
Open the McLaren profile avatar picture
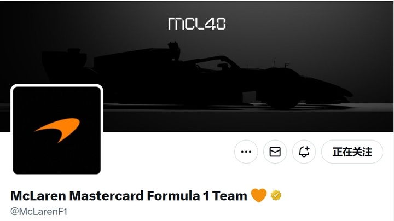(57, 130)
